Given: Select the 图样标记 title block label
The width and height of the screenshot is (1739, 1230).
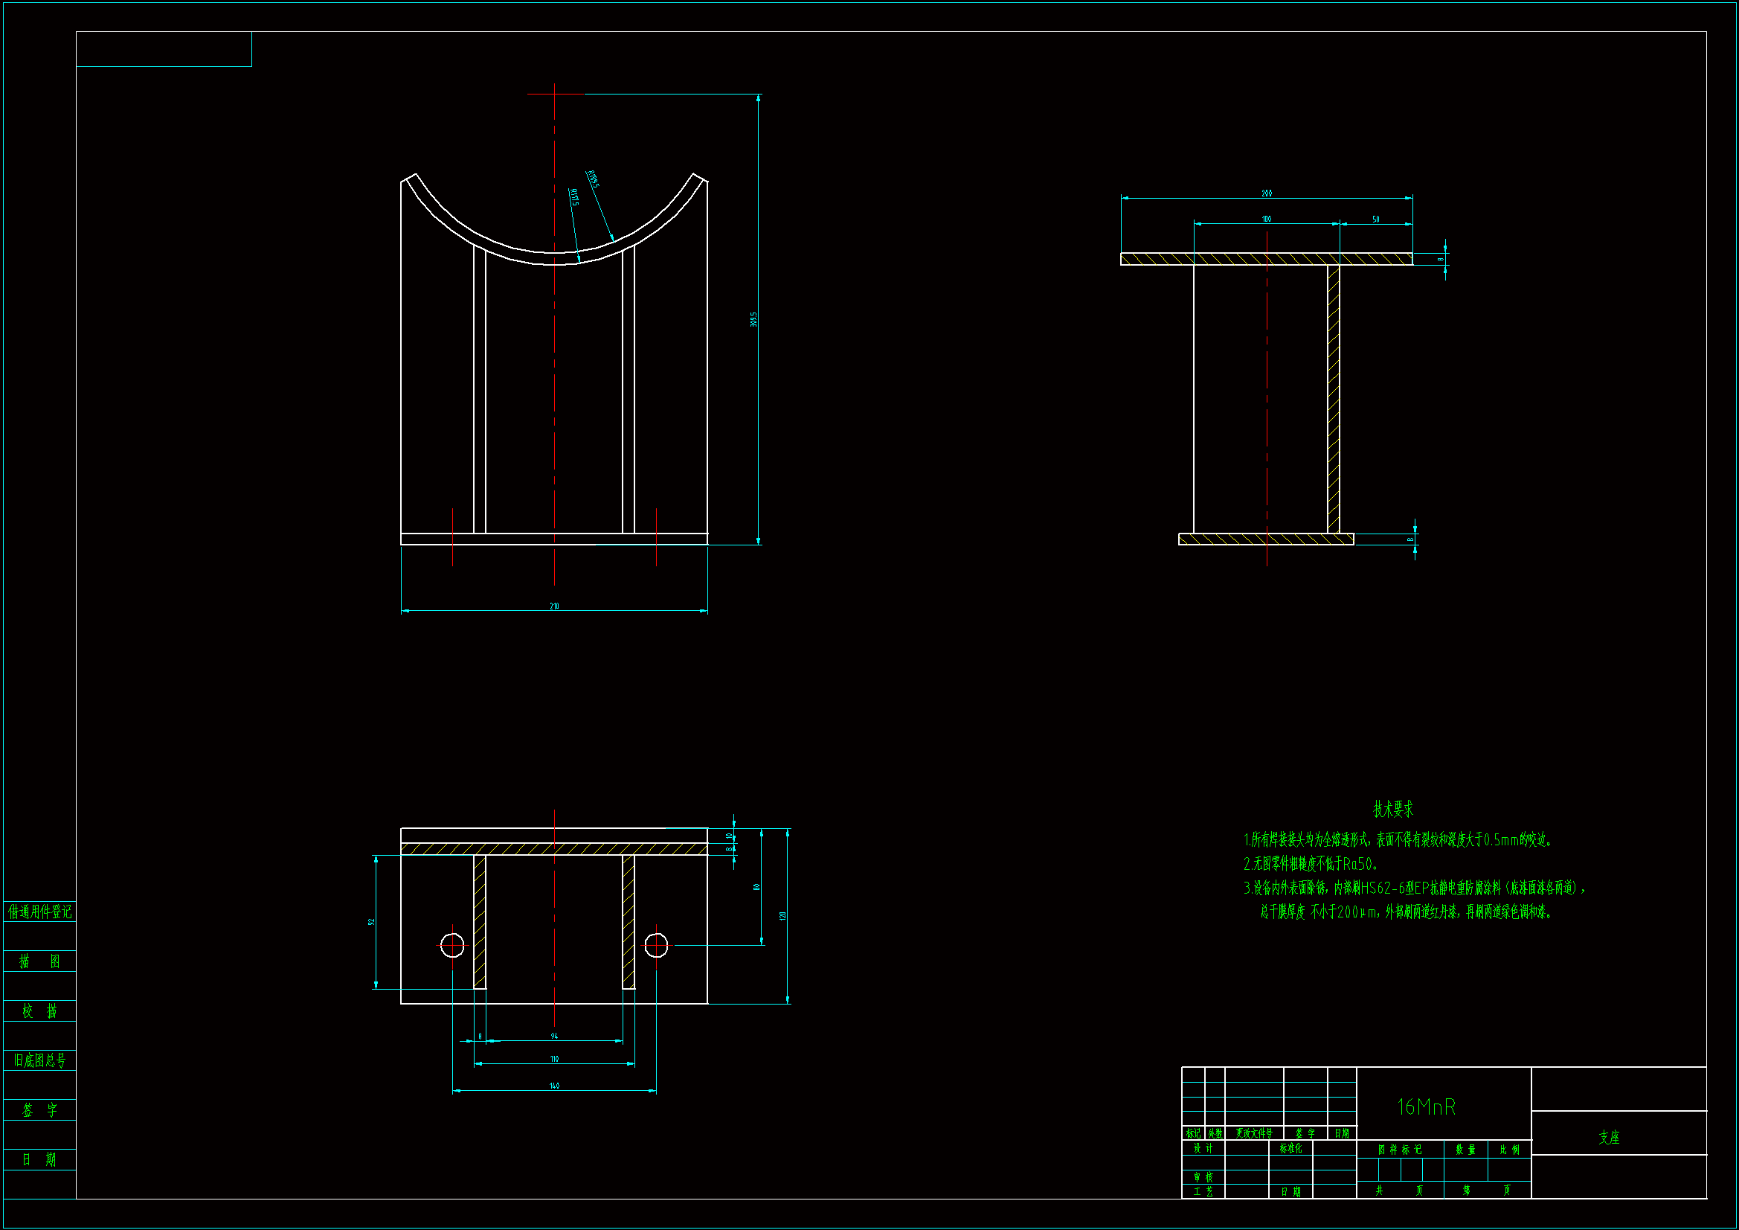Looking at the screenshot, I should click(x=1400, y=1150).
